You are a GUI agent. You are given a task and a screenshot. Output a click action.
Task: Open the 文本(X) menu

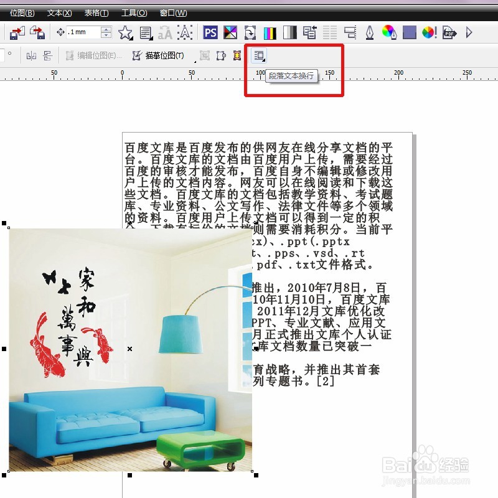pyautogui.click(x=59, y=13)
